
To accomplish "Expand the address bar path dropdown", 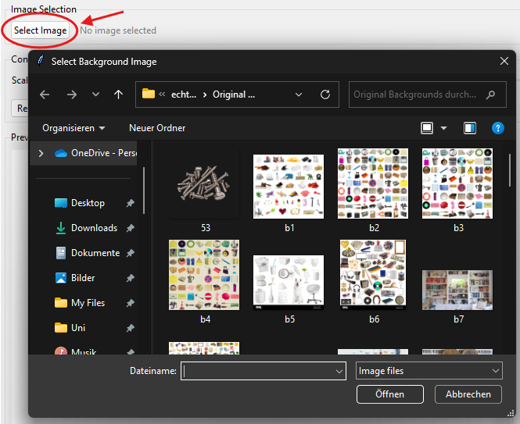I will [299, 94].
